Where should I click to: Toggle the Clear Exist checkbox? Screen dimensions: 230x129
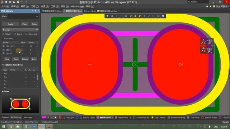pyautogui.click(x=26, y=34)
